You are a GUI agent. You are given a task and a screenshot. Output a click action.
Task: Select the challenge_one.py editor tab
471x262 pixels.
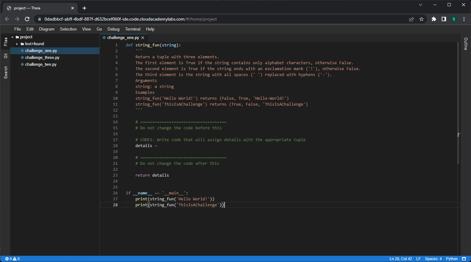124,38
